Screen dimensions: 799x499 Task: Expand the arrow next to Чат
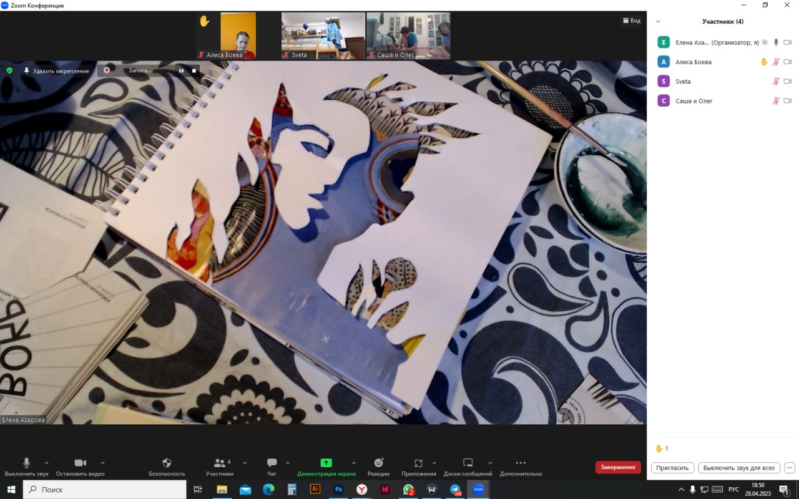point(287,463)
